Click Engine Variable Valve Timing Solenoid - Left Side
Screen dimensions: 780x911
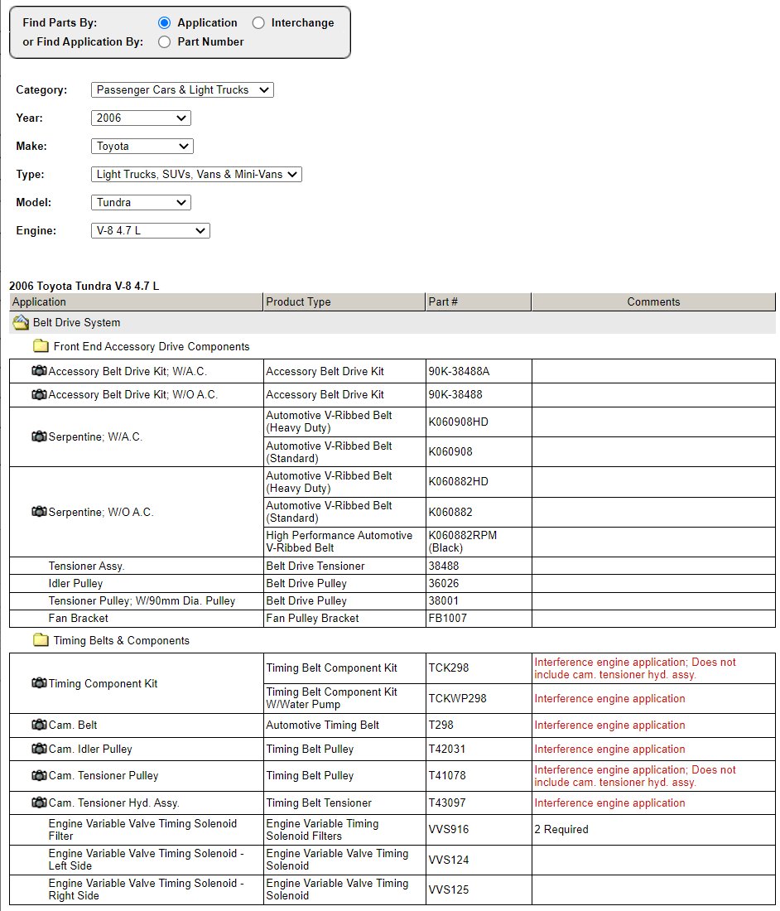(x=147, y=860)
